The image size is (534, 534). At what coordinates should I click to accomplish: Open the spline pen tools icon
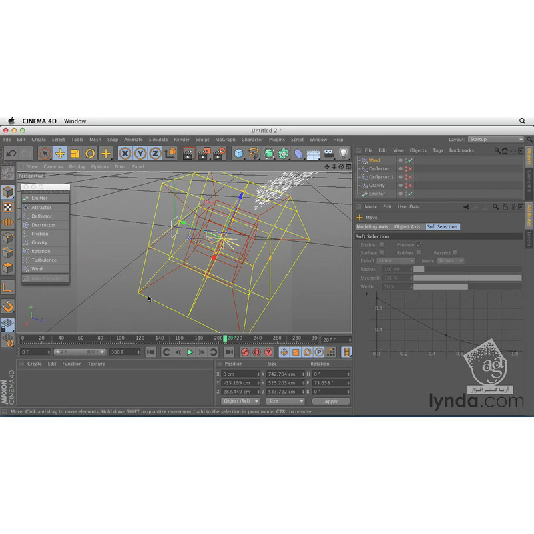[254, 154]
